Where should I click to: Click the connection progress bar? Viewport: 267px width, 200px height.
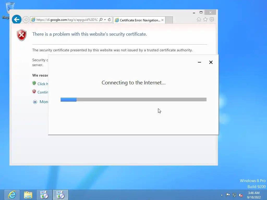[133, 99]
